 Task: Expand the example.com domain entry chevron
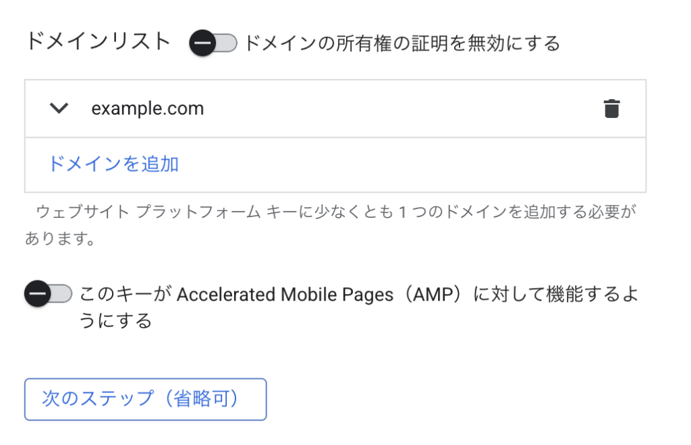click(x=60, y=109)
